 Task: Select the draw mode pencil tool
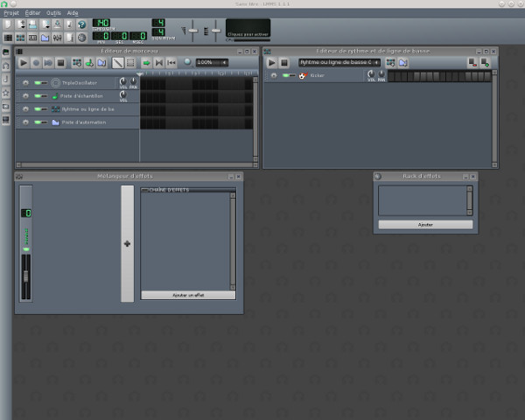click(117, 63)
